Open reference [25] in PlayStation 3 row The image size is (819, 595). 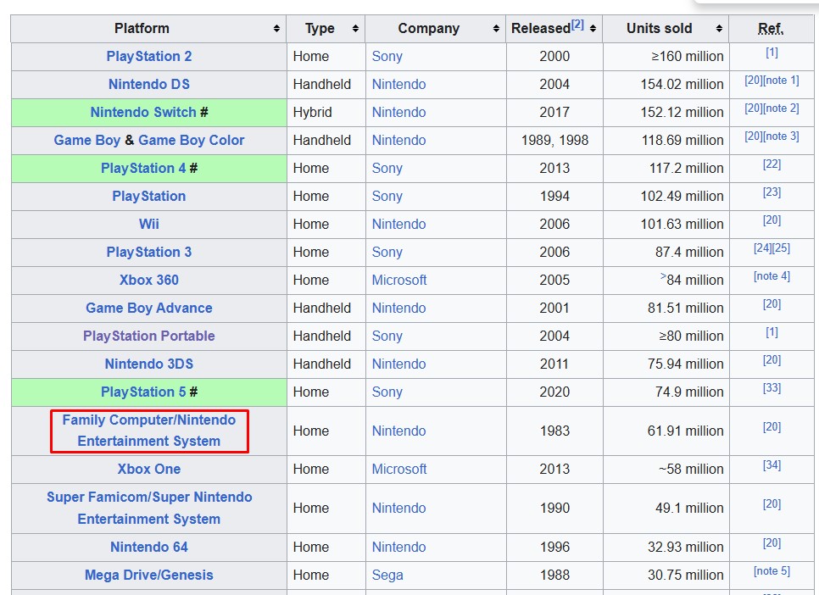781,248
